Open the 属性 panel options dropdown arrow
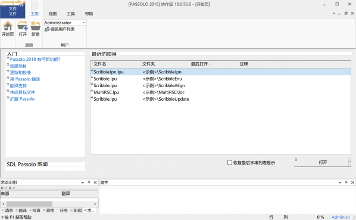 [x=340, y=182]
